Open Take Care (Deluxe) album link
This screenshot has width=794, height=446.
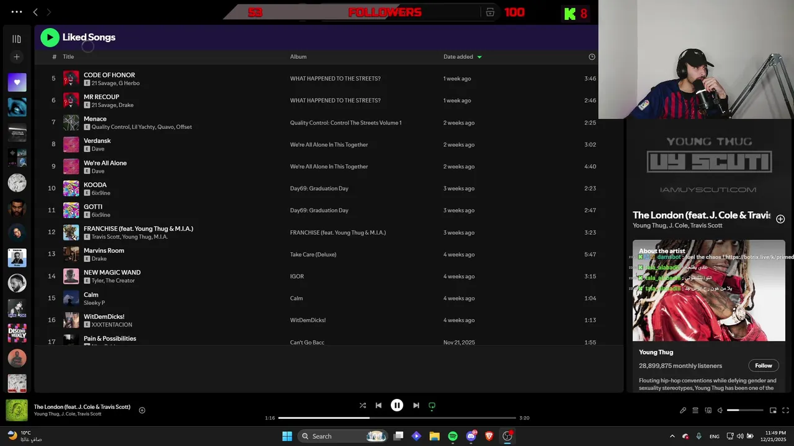coord(313,255)
